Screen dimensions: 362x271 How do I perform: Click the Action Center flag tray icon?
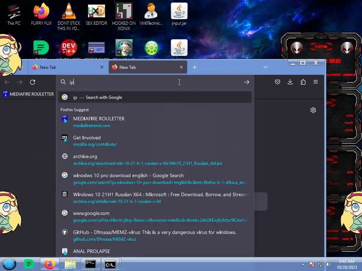tap(311, 264)
